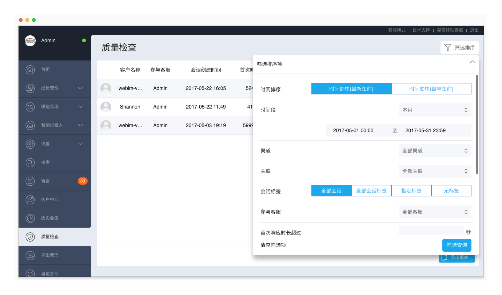Image resolution: width=502 pixels, height=295 pixels.
Task: Click the 筛选排序 button
Action: click(x=460, y=48)
